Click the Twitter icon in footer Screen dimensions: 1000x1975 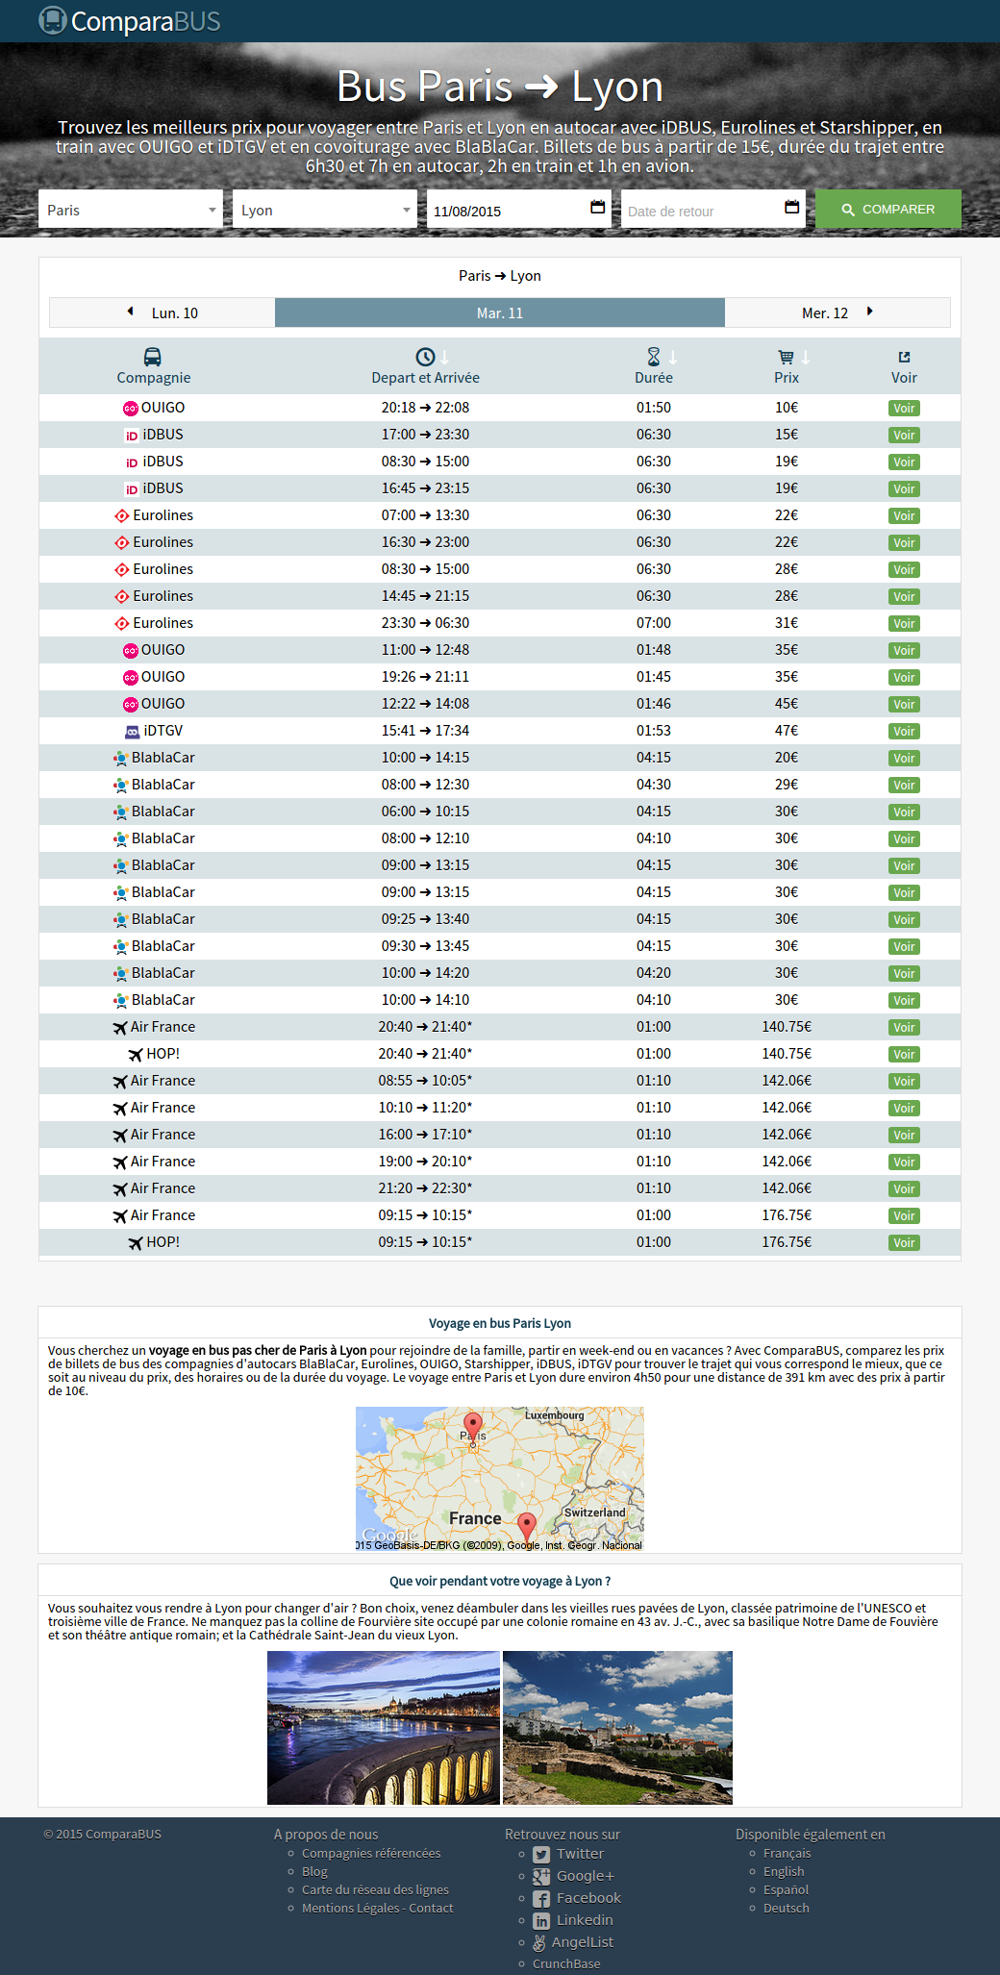pyautogui.click(x=541, y=1855)
